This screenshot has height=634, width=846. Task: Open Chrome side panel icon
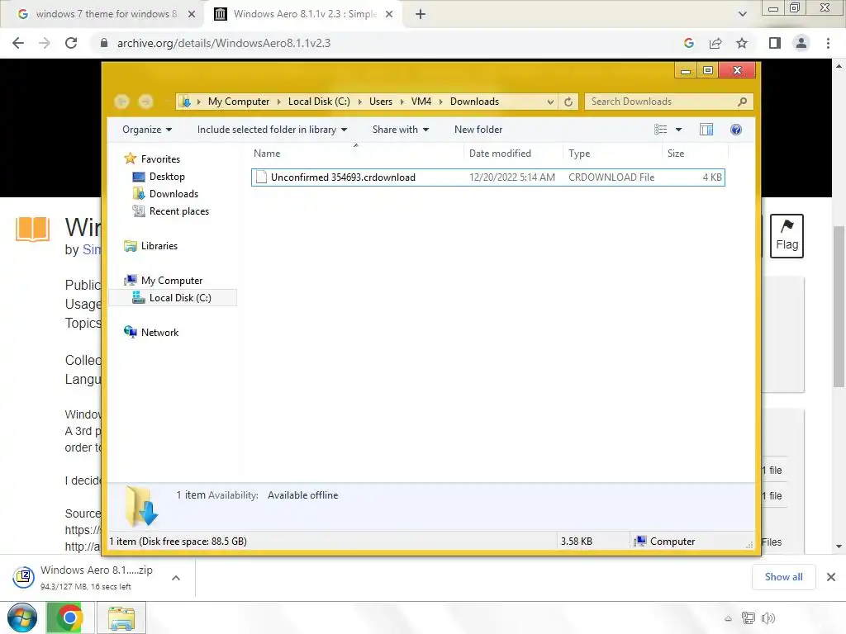click(x=775, y=43)
